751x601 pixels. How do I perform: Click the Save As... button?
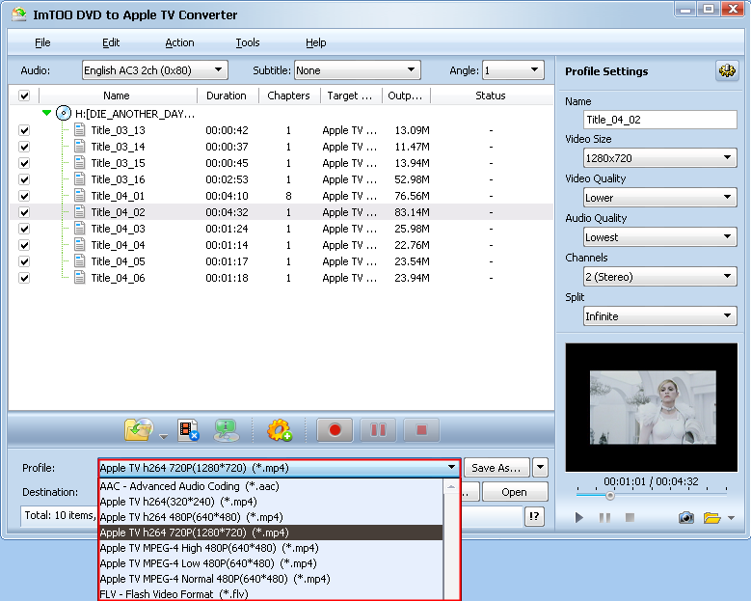(496, 467)
